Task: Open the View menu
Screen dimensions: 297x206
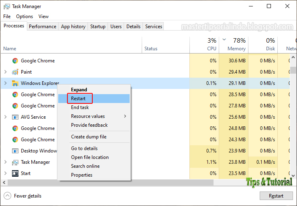Action: coord(43,16)
